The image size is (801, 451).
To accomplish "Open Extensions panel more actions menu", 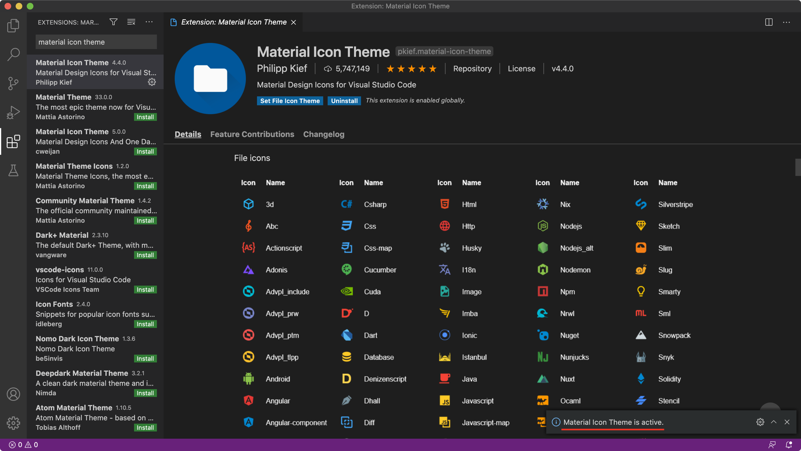I will (149, 22).
